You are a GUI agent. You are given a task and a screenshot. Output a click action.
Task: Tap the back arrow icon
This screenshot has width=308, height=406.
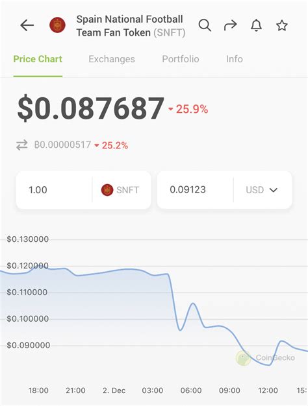pyautogui.click(x=27, y=25)
